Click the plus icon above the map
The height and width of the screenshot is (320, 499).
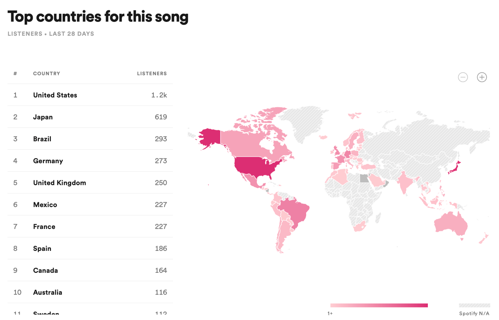[482, 77]
